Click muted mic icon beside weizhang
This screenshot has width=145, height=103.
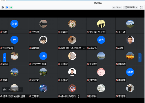1,48
